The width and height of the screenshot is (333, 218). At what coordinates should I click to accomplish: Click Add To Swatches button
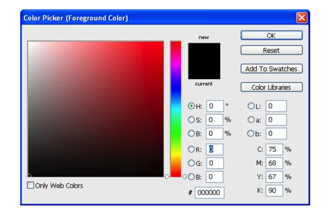point(272,69)
